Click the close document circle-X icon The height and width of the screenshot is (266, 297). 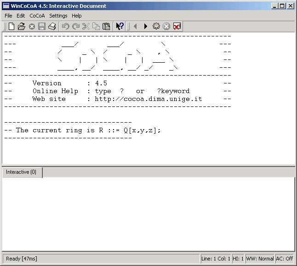(x=32, y=26)
